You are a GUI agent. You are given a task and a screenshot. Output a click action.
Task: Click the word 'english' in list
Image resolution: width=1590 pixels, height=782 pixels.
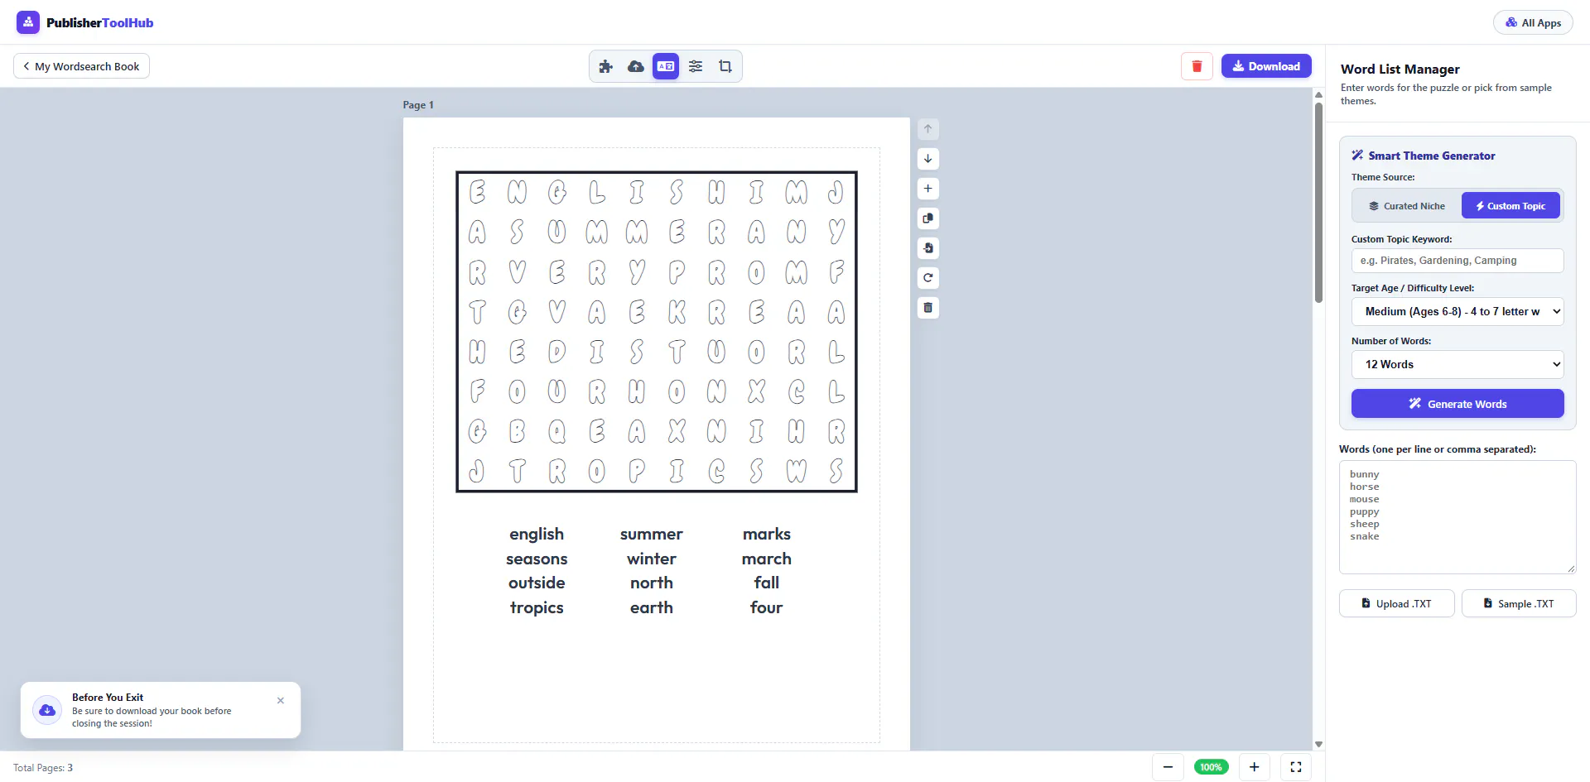click(537, 535)
